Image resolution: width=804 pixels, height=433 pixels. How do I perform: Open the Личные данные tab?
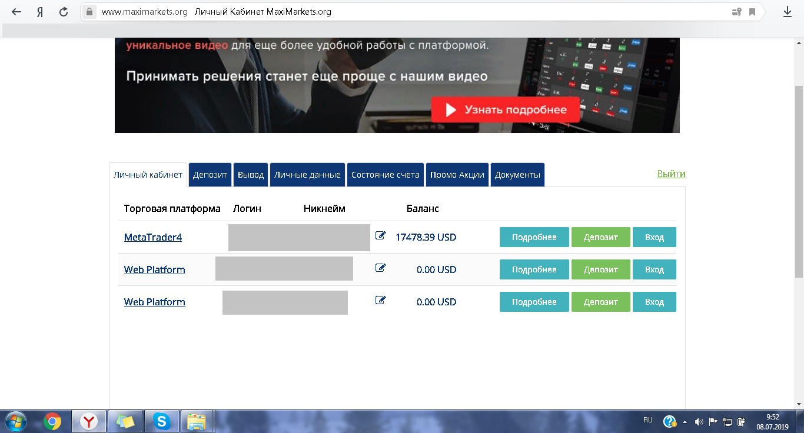[x=307, y=175]
